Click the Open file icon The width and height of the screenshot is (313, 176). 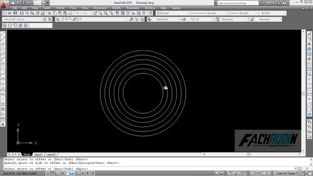point(10,13)
